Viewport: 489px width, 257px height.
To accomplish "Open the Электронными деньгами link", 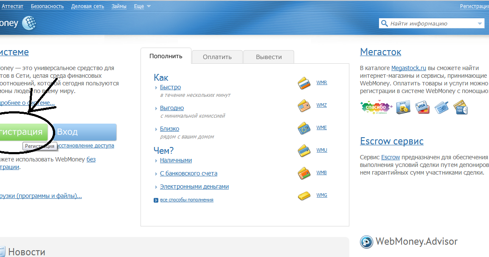I will [x=194, y=186].
